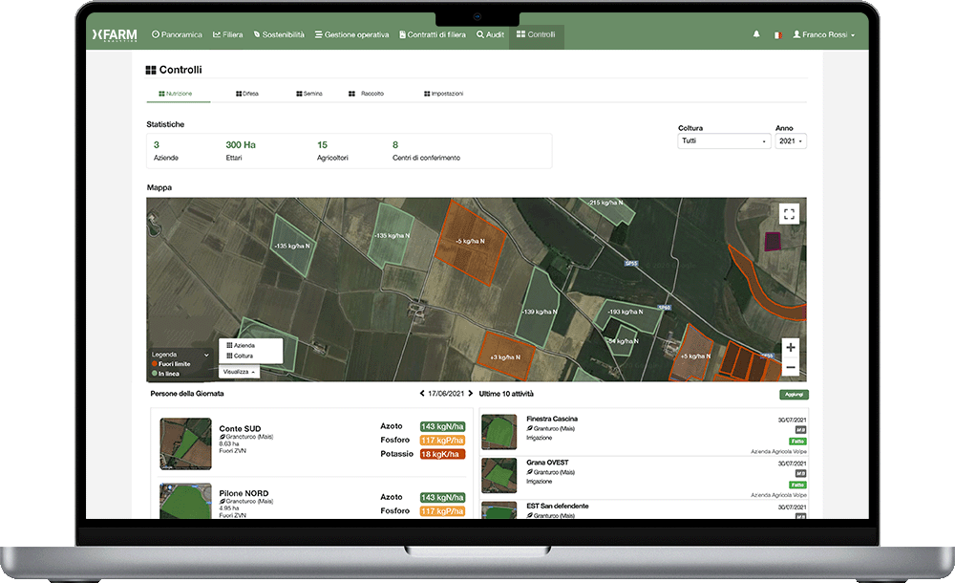Click 'Azienda Agricola Volpe' on Finestra Cascina
955x583 pixels.
pos(778,452)
